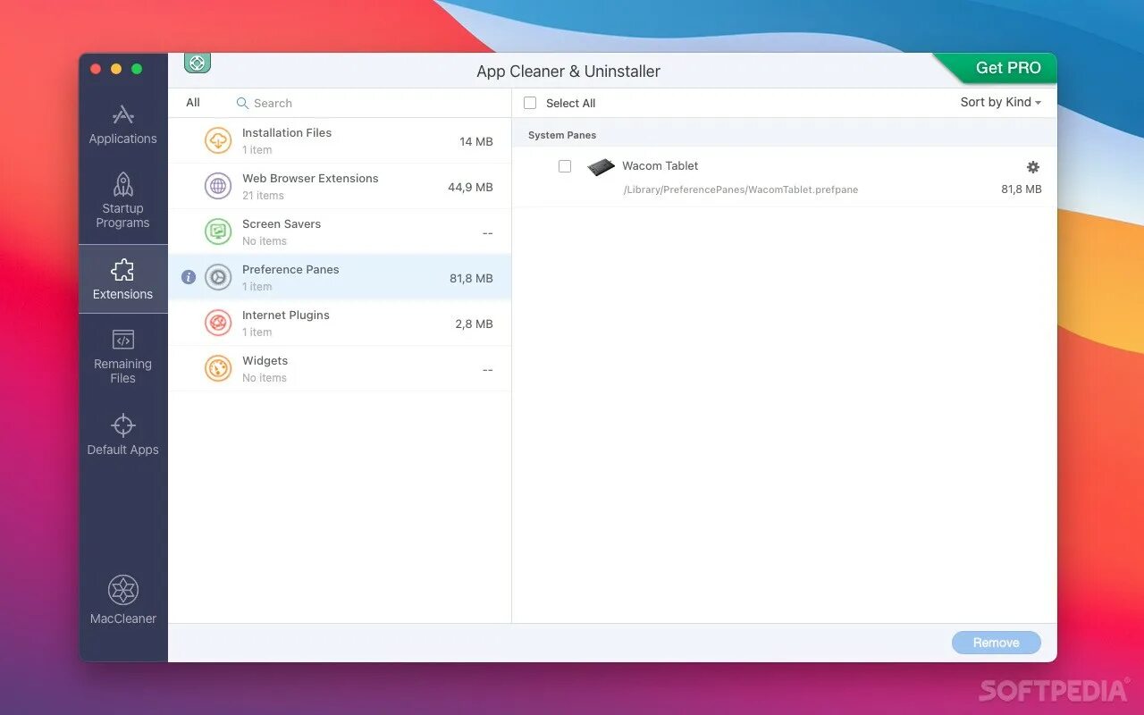Open Default Apps crosshair icon
The width and height of the screenshot is (1144, 715).
(123, 425)
